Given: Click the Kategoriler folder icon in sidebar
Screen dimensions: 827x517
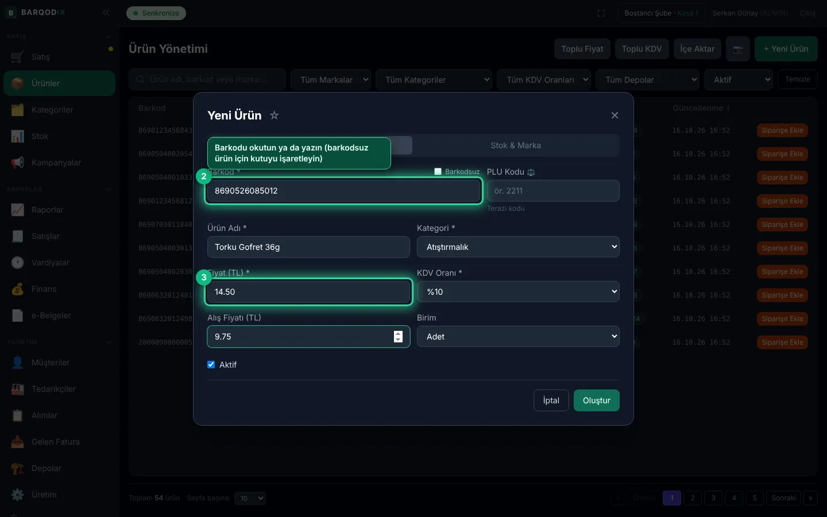Looking at the screenshot, I should (18, 110).
